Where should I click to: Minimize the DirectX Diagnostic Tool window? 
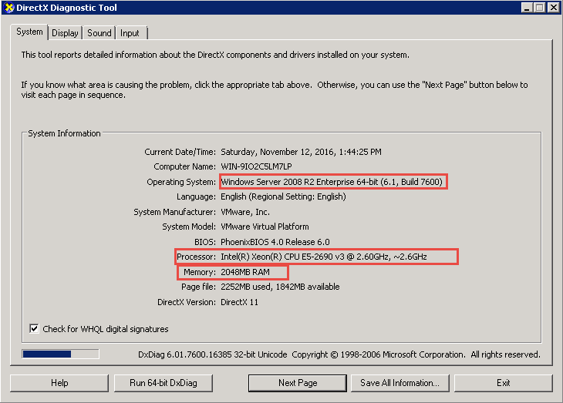click(527, 8)
